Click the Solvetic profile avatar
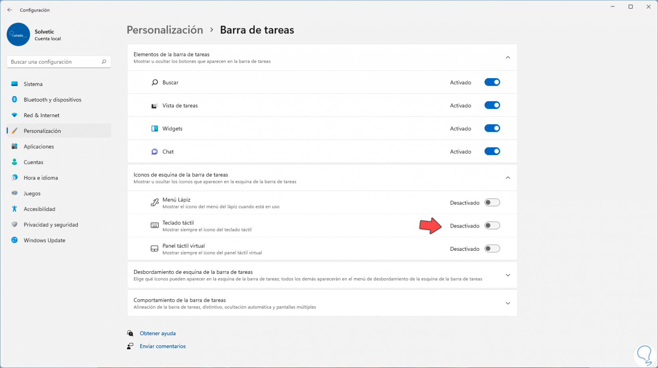The image size is (658, 368). pyautogui.click(x=18, y=34)
